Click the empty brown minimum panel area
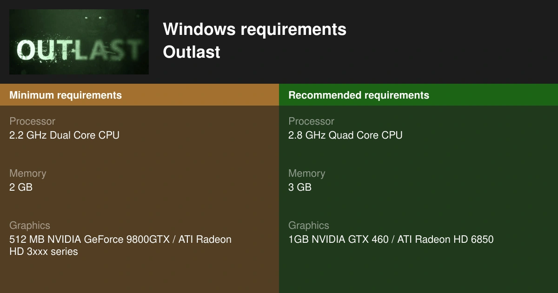The width and height of the screenshot is (558, 293). [139, 277]
